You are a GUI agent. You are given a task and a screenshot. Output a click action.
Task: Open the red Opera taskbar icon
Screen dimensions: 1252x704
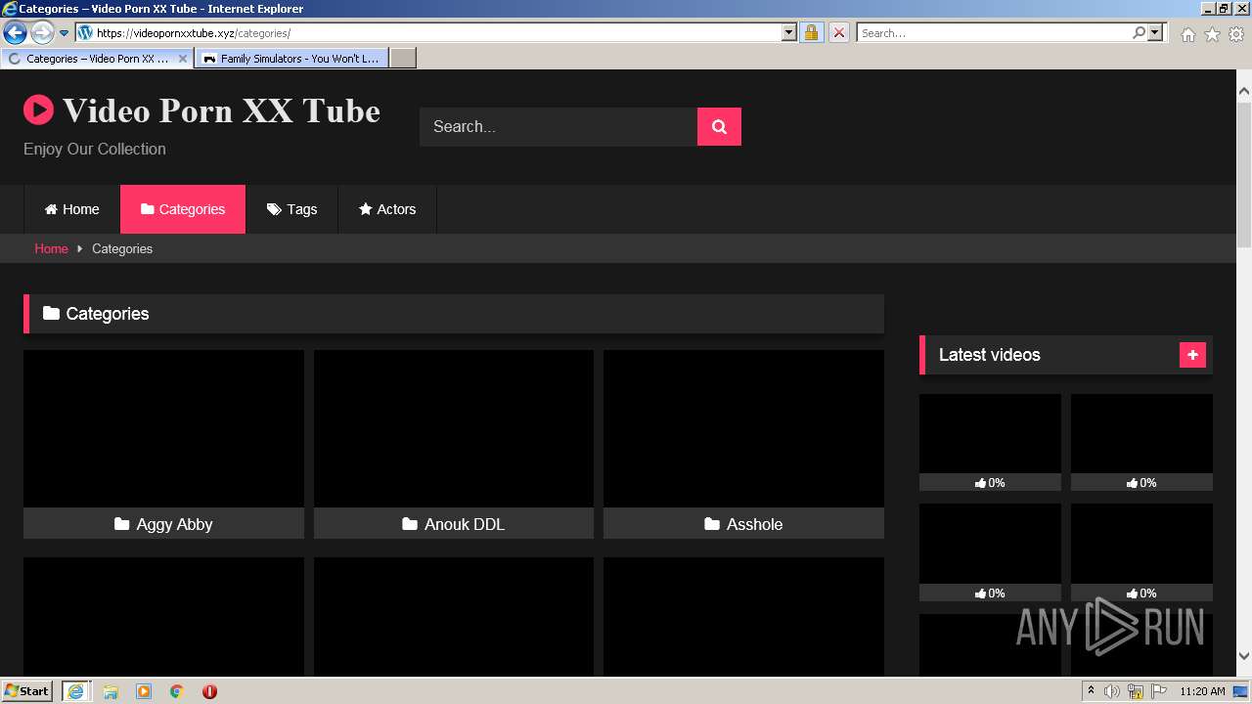pyautogui.click(x=209, y=691)
